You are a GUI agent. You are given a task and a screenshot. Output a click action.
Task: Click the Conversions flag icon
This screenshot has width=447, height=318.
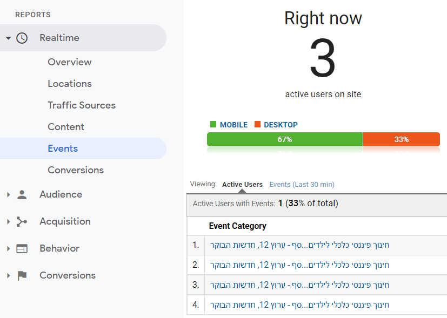point(22,275)
